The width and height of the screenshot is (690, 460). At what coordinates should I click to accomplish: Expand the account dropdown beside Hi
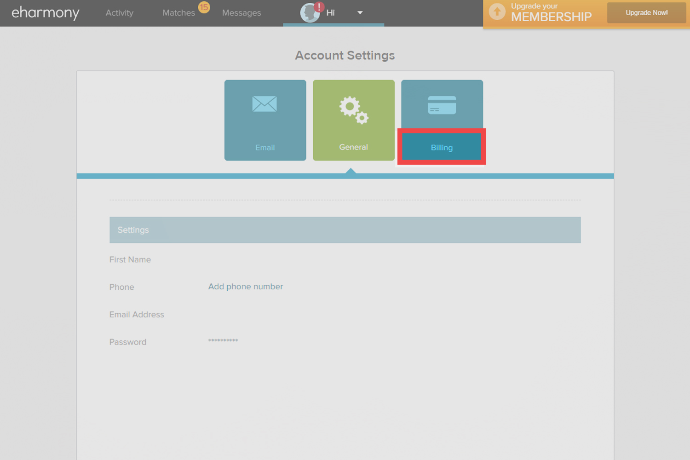pyautogui.click(x=360, y=12)
